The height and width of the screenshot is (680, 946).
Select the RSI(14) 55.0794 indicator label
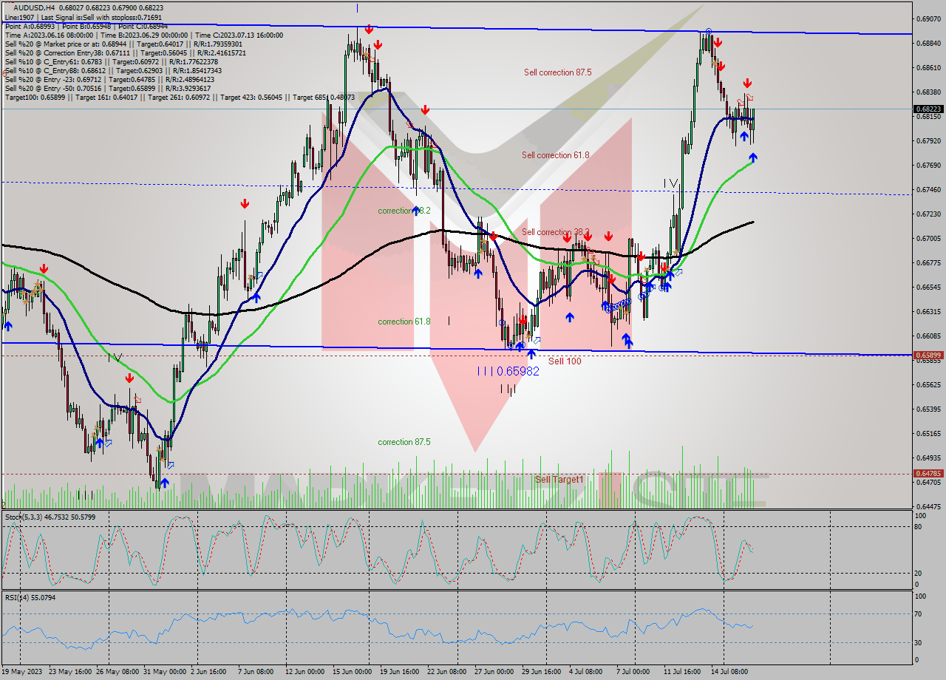point(30,597)
